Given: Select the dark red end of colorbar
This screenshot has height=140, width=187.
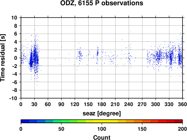Looking at the screenshot, I should (x=178, y=121).
